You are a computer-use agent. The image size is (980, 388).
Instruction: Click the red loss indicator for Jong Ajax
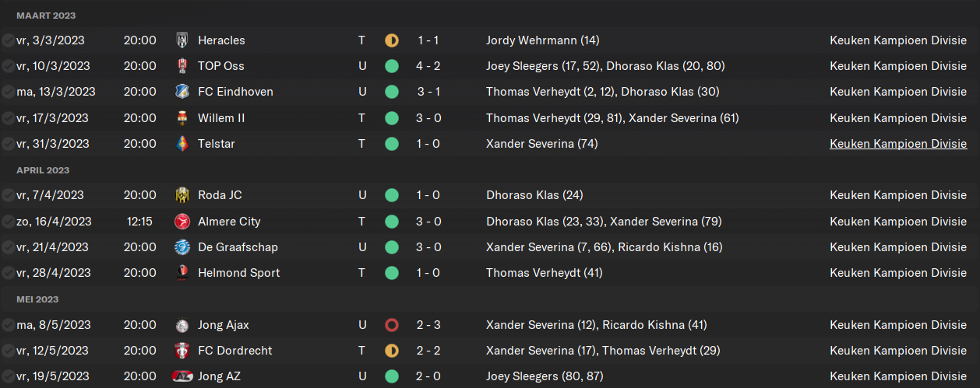click(392, 325)
